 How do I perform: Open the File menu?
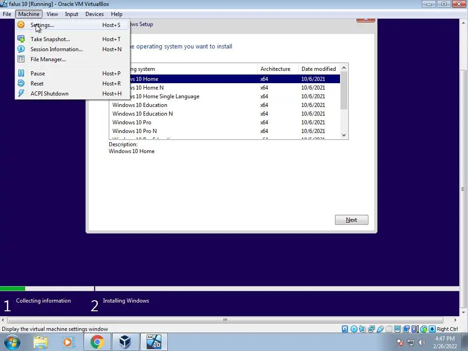click(x=7, y=14)
